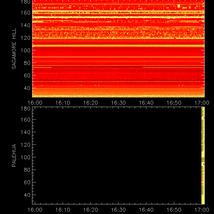
Task: Click 16:00 time label under Palehua plot
Action: tap(35, 210)
